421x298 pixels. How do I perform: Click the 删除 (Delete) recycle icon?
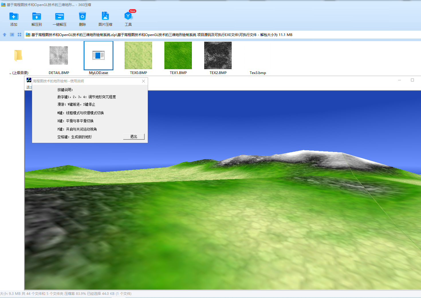tap(82, 16)
